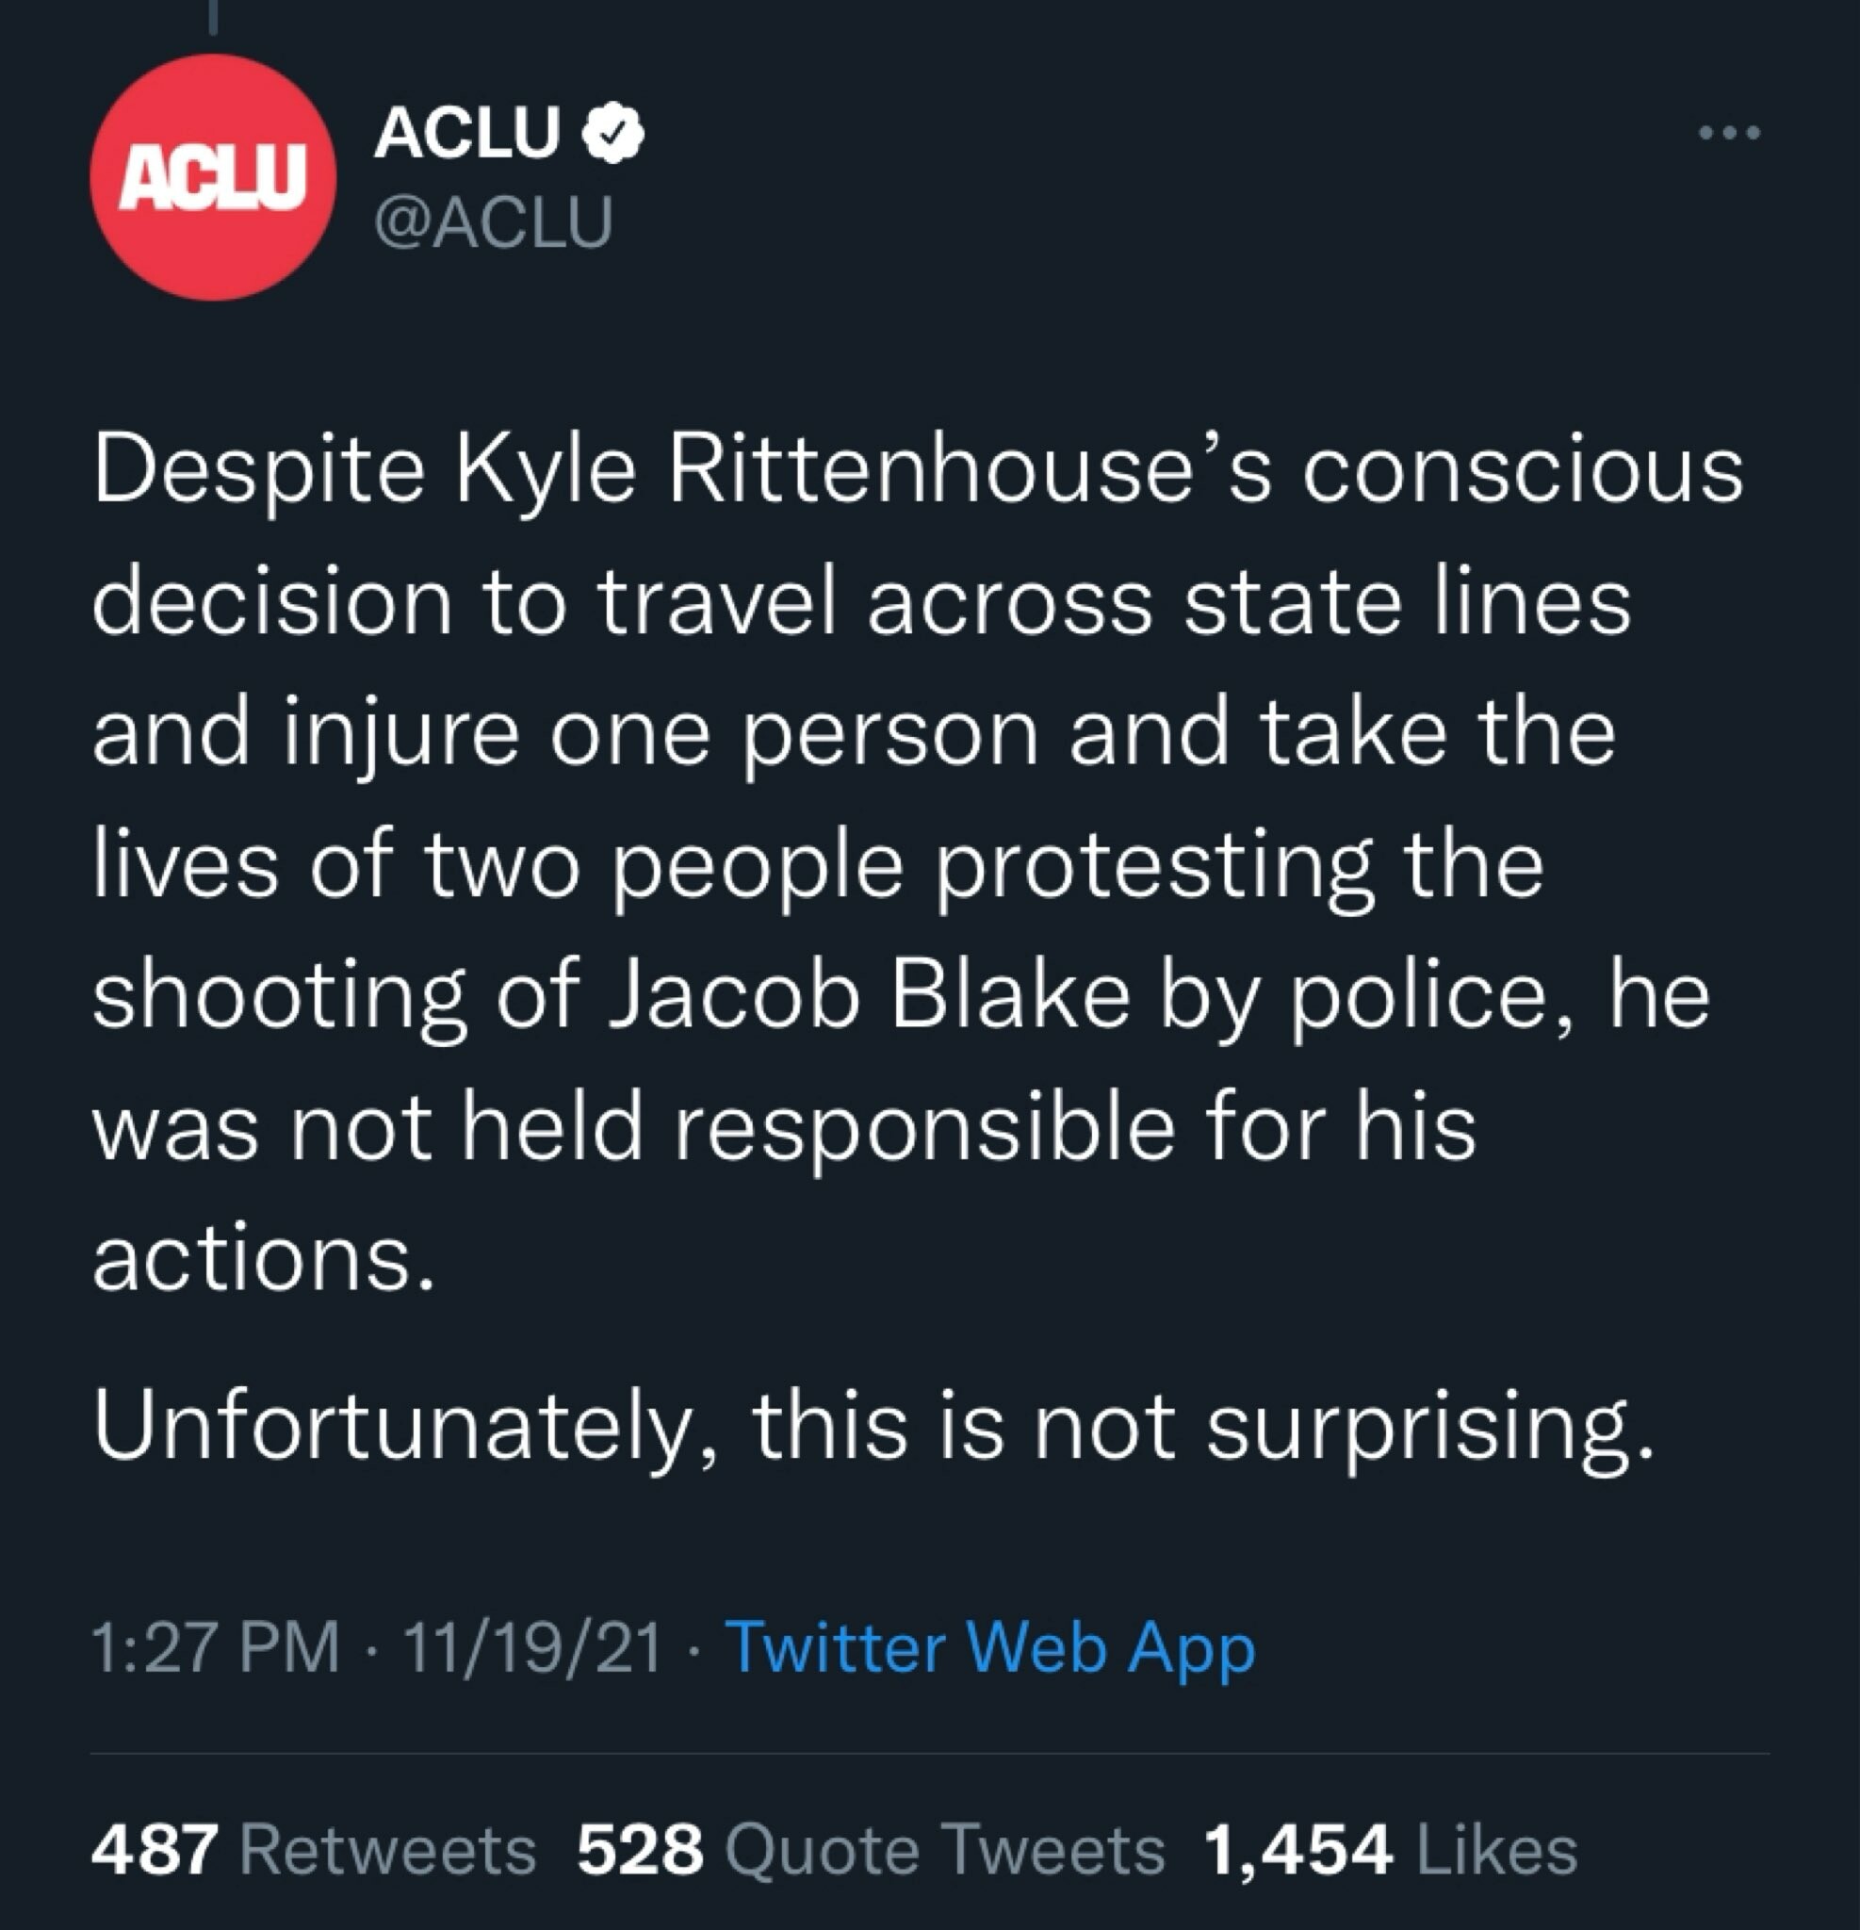Click the Twitter Web App source link

pyautogui.click(x=989, y=1647)
